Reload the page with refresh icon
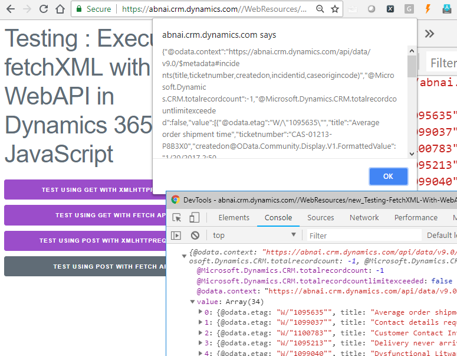The width and height of the screenshot is (457, 356). [44, 9]
